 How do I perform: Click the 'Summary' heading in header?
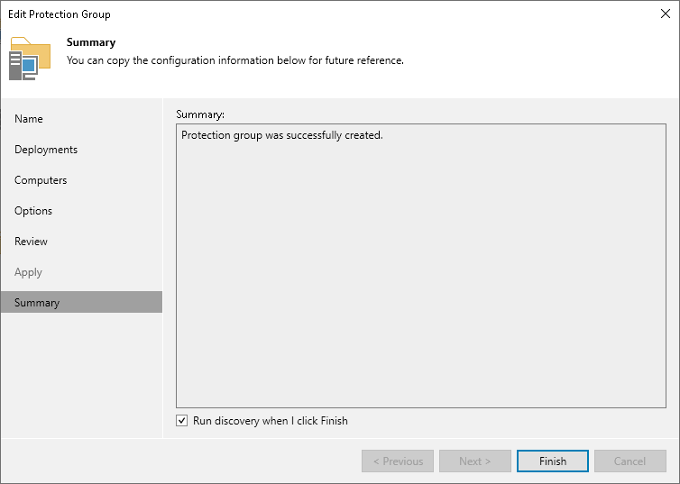91,42
